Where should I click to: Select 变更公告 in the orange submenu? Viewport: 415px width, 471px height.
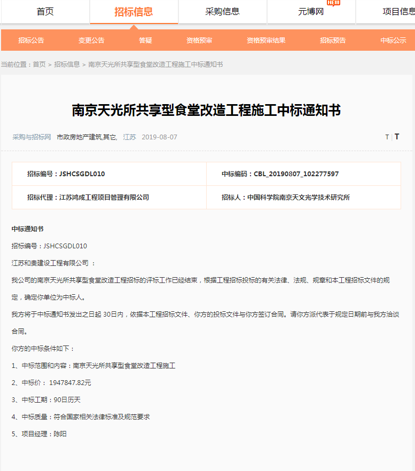click(x=91, y=41)
